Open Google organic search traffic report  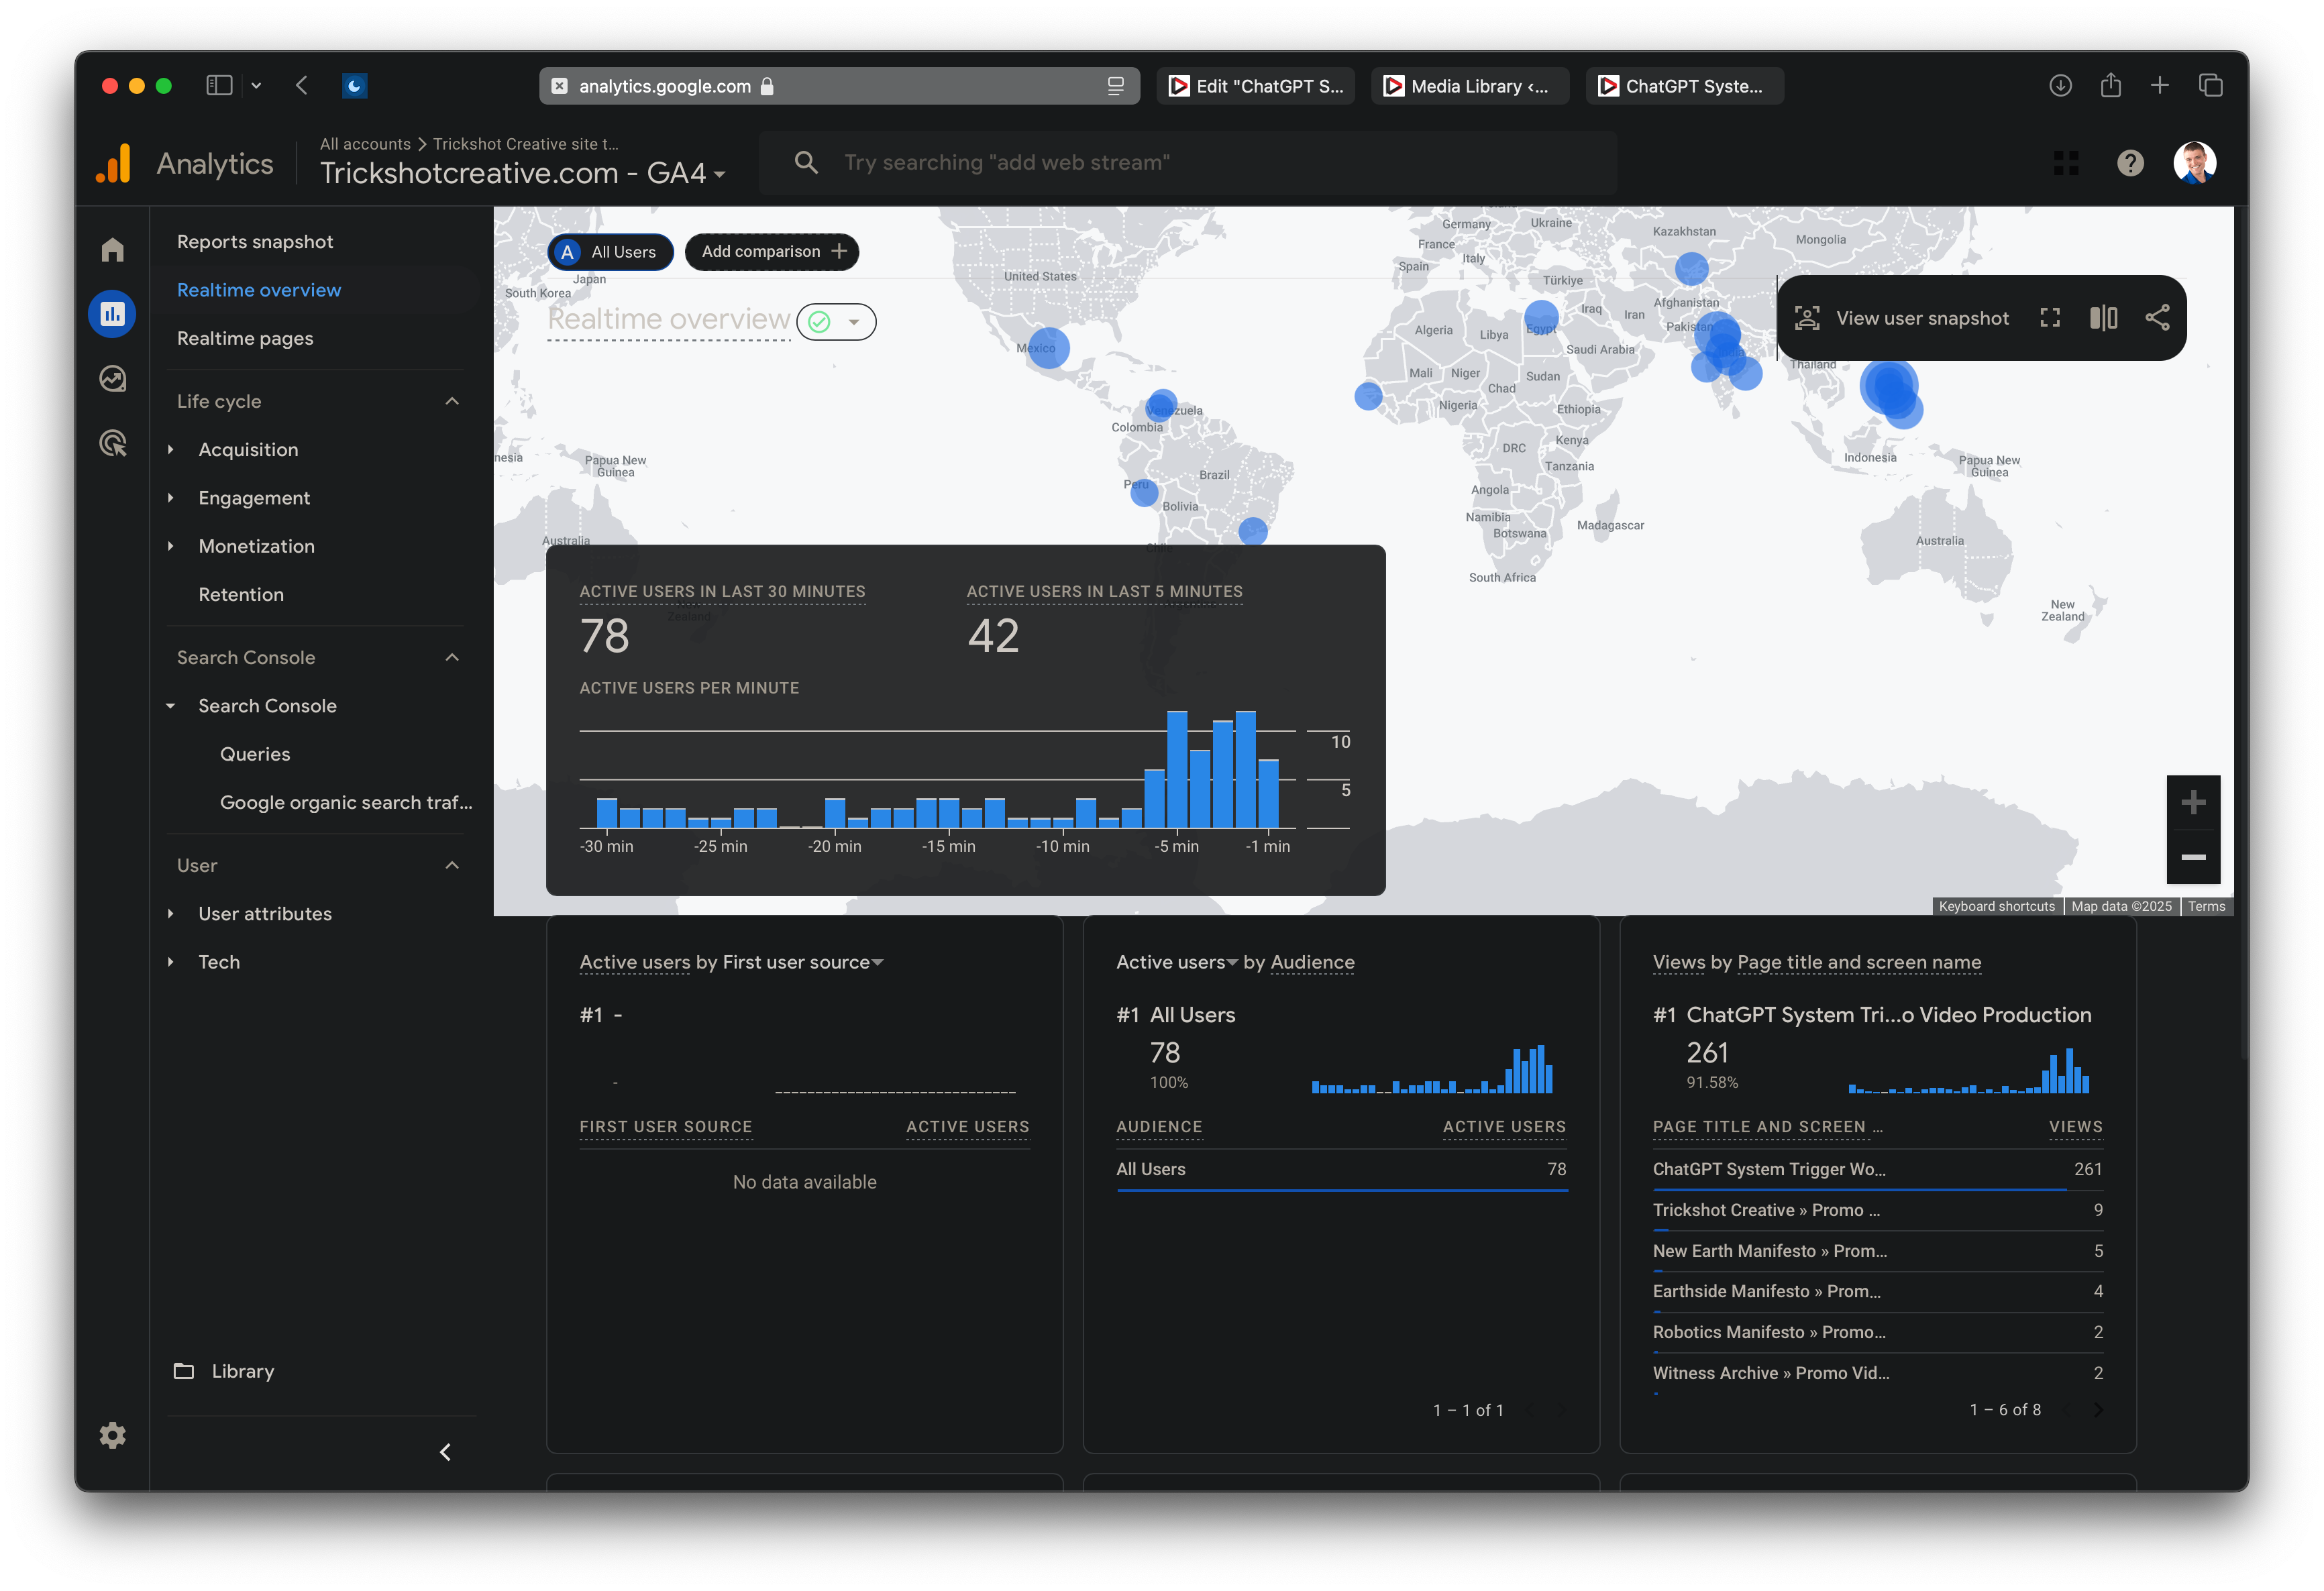[346, 802]
